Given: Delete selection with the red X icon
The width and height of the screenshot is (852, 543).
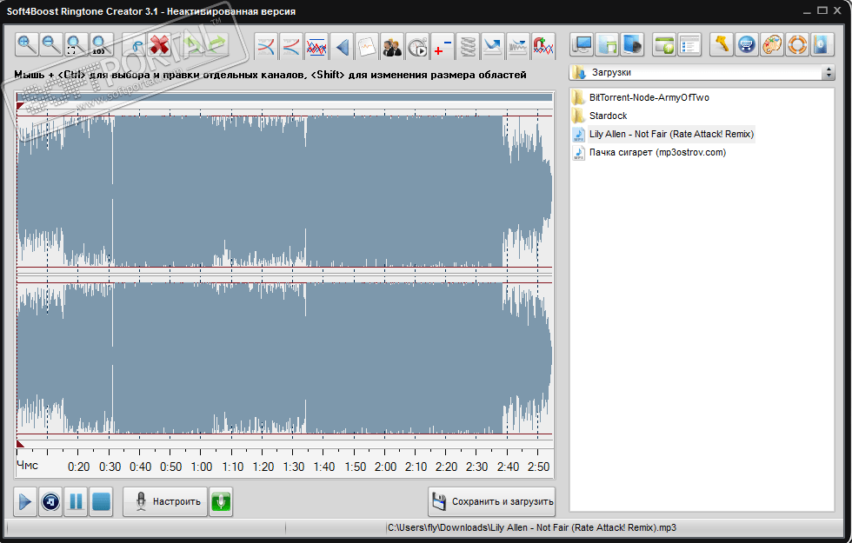Looking at the screenshot, I should coord(160,45).
